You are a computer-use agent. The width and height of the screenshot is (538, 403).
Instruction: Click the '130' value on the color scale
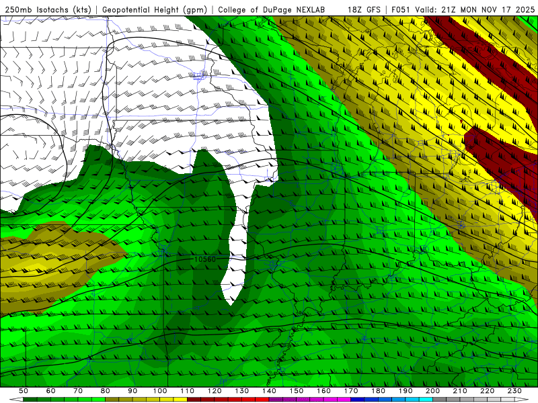242,391
